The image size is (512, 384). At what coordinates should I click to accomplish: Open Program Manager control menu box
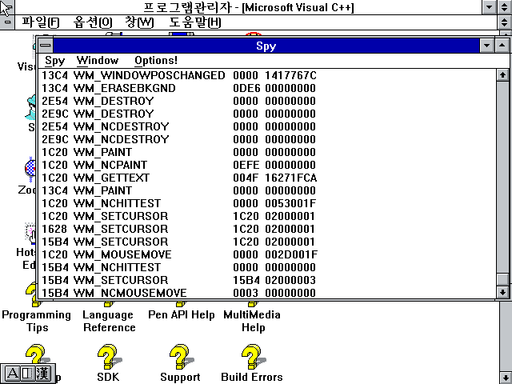point(7,7)
